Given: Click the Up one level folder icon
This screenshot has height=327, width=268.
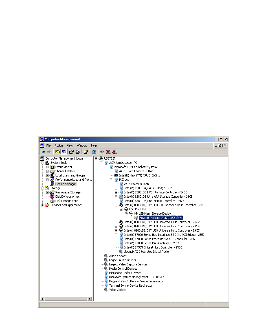Looking at the screenshot, I should (58, 152).
